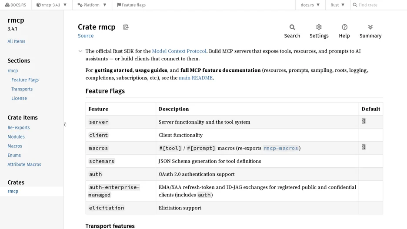Image resolution: width=407 pixels, height=229 pixels.
Task: Open Macros under Crate Items
Action: click(x=15, y=146)
